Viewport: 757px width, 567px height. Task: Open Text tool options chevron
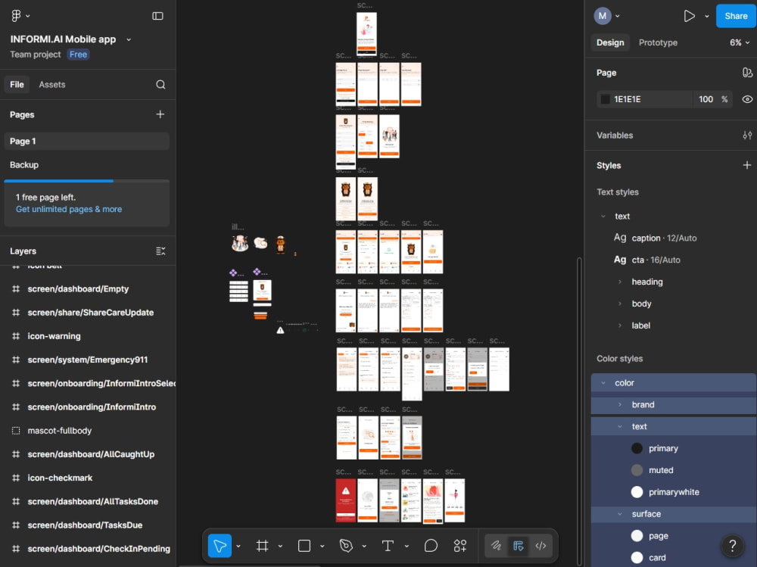tap(407, 546)
